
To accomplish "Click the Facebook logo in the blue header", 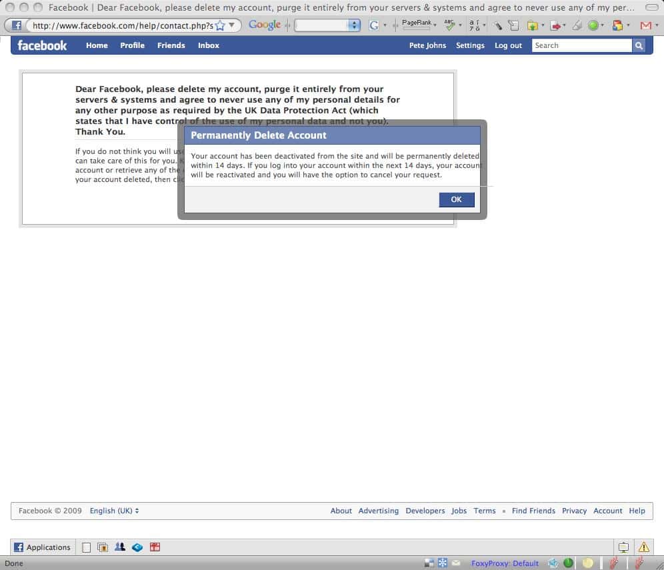I will (42, 45).
